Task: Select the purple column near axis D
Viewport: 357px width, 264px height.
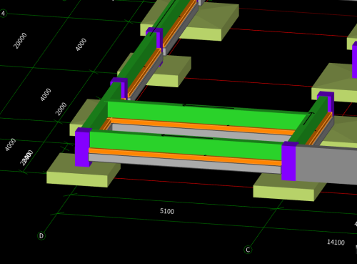Action: tap(83, 147)
